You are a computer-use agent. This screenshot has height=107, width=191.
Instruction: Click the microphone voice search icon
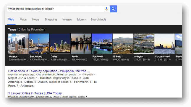tap(106, 9)
